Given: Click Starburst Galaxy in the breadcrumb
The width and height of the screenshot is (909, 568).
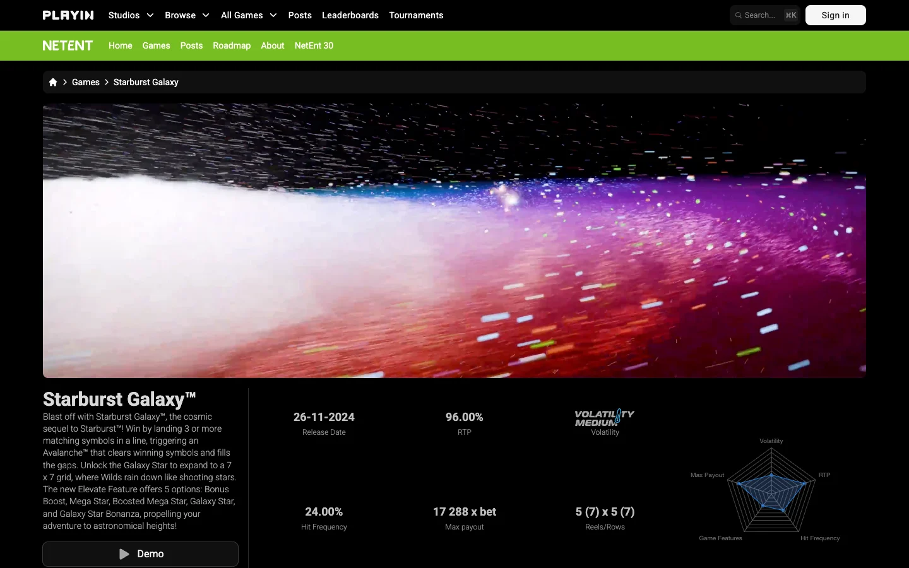Looking at the screenshot, I should pyautogui.click(x=146, y=82).
